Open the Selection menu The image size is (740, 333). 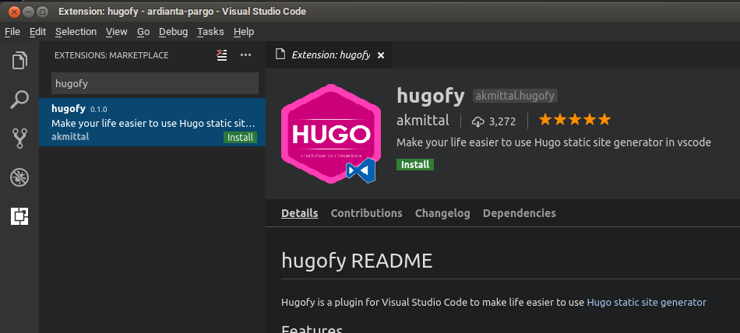76,32
